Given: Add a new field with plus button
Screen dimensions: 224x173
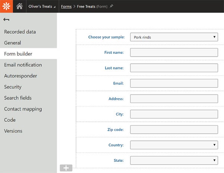Looking at the screenshot, I should [x=66, y=168].
